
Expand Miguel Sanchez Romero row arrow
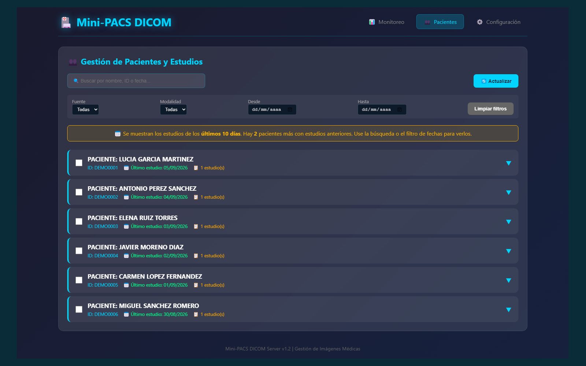click(508, 310)
